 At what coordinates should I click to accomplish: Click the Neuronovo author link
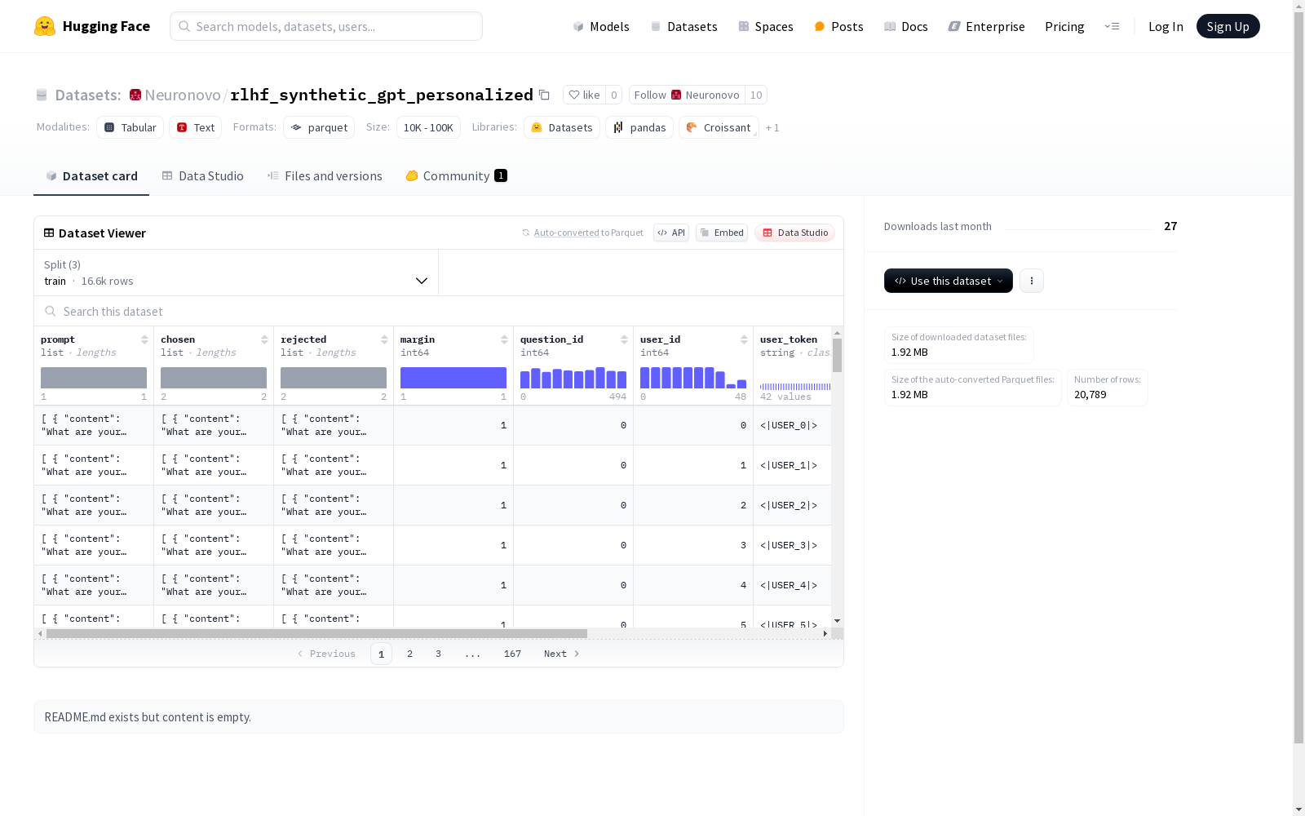pyautogui.click(x=183, y=95)
